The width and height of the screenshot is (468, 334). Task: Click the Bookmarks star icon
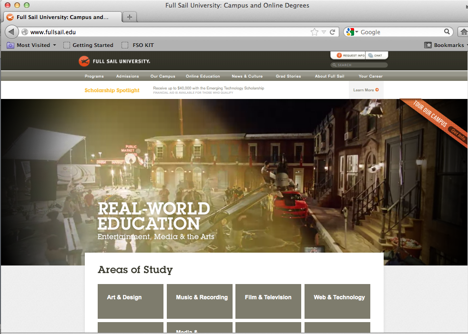coord(428,45)
